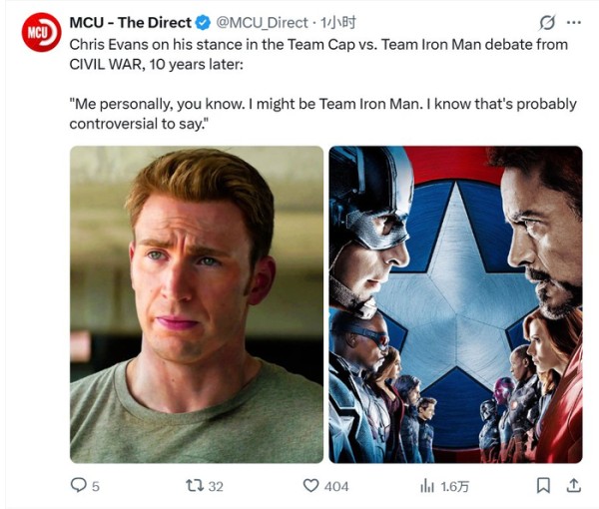
Task: Open the post timestamp 1小时
Action: [337, 23]
